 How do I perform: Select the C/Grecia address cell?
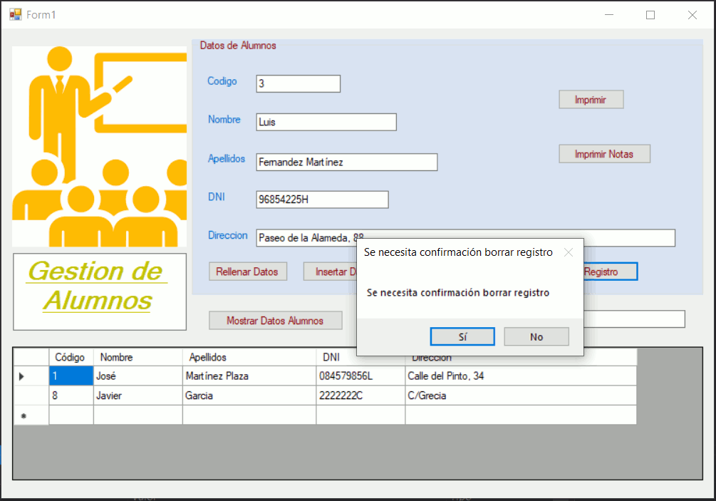click(x=521, y=396)
